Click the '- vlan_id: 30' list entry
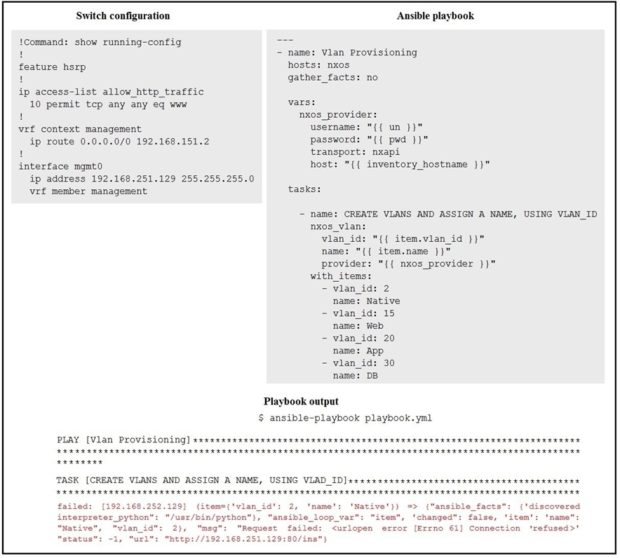This screenshot has width=620, height=558. tap(358, 363)
